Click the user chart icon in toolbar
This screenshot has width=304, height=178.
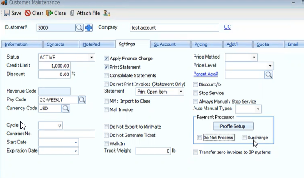click(106, 13)
